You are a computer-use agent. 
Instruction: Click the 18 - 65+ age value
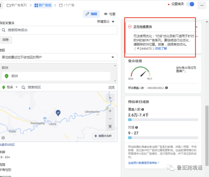[x=5, y=157]
